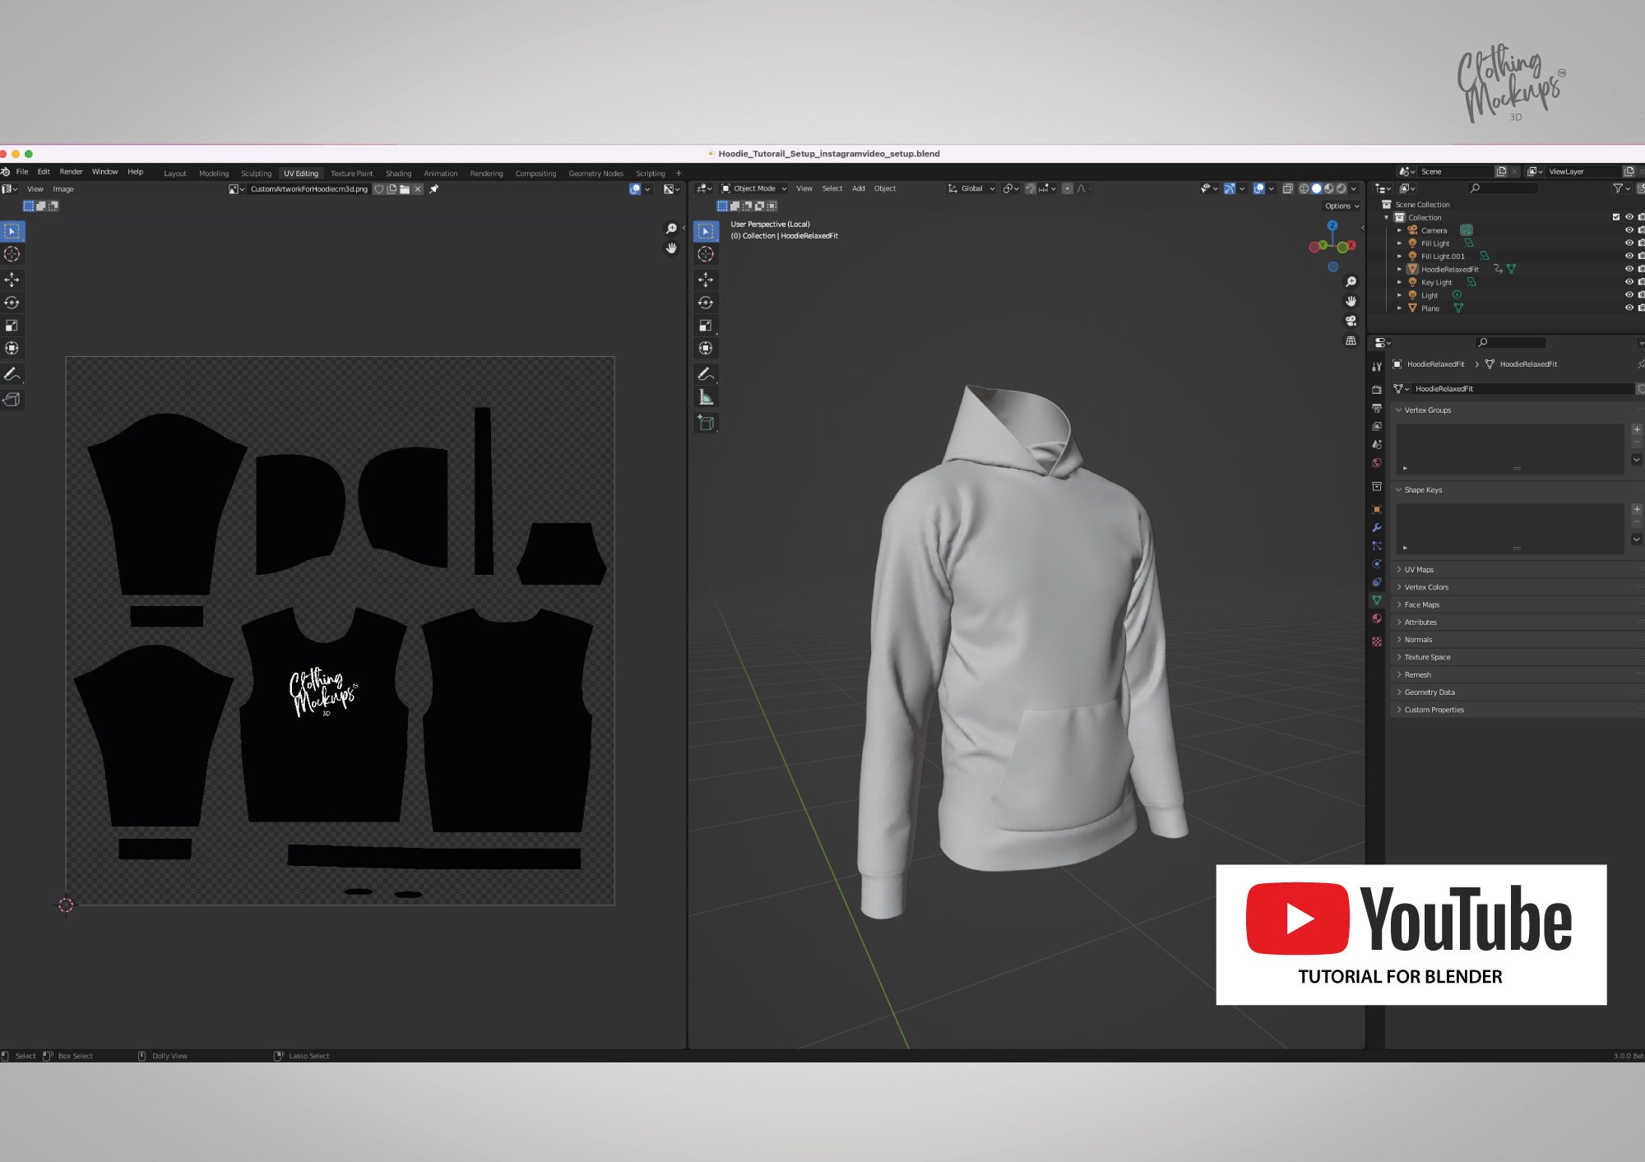Click the Options button in the viewport header

(x=1339, y=206)
